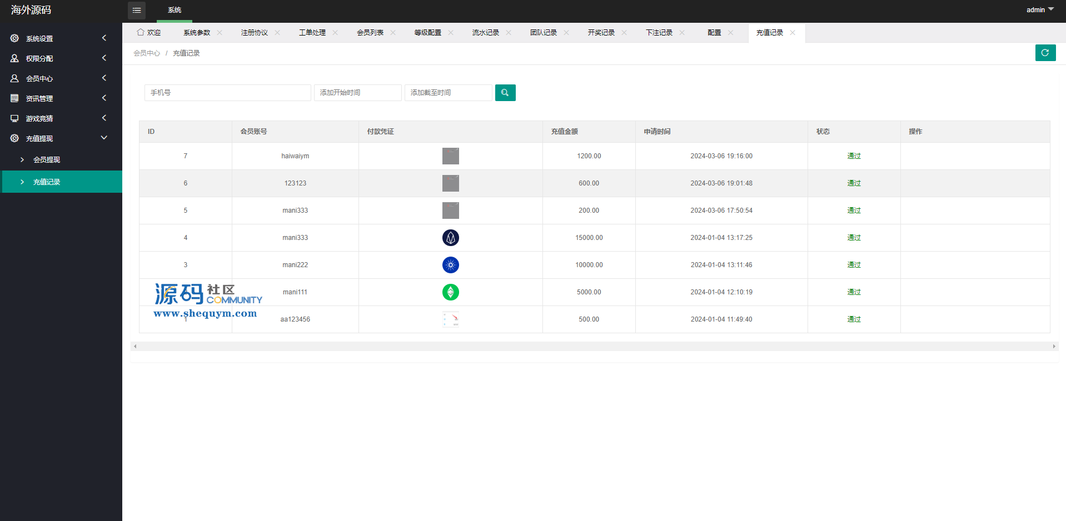Viewport: 1066px width, 521px height.
Task: Switch to the 流水记录 tab
Action: pyautogui.click(x=486, y=33)
